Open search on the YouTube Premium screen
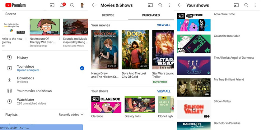 72,5
